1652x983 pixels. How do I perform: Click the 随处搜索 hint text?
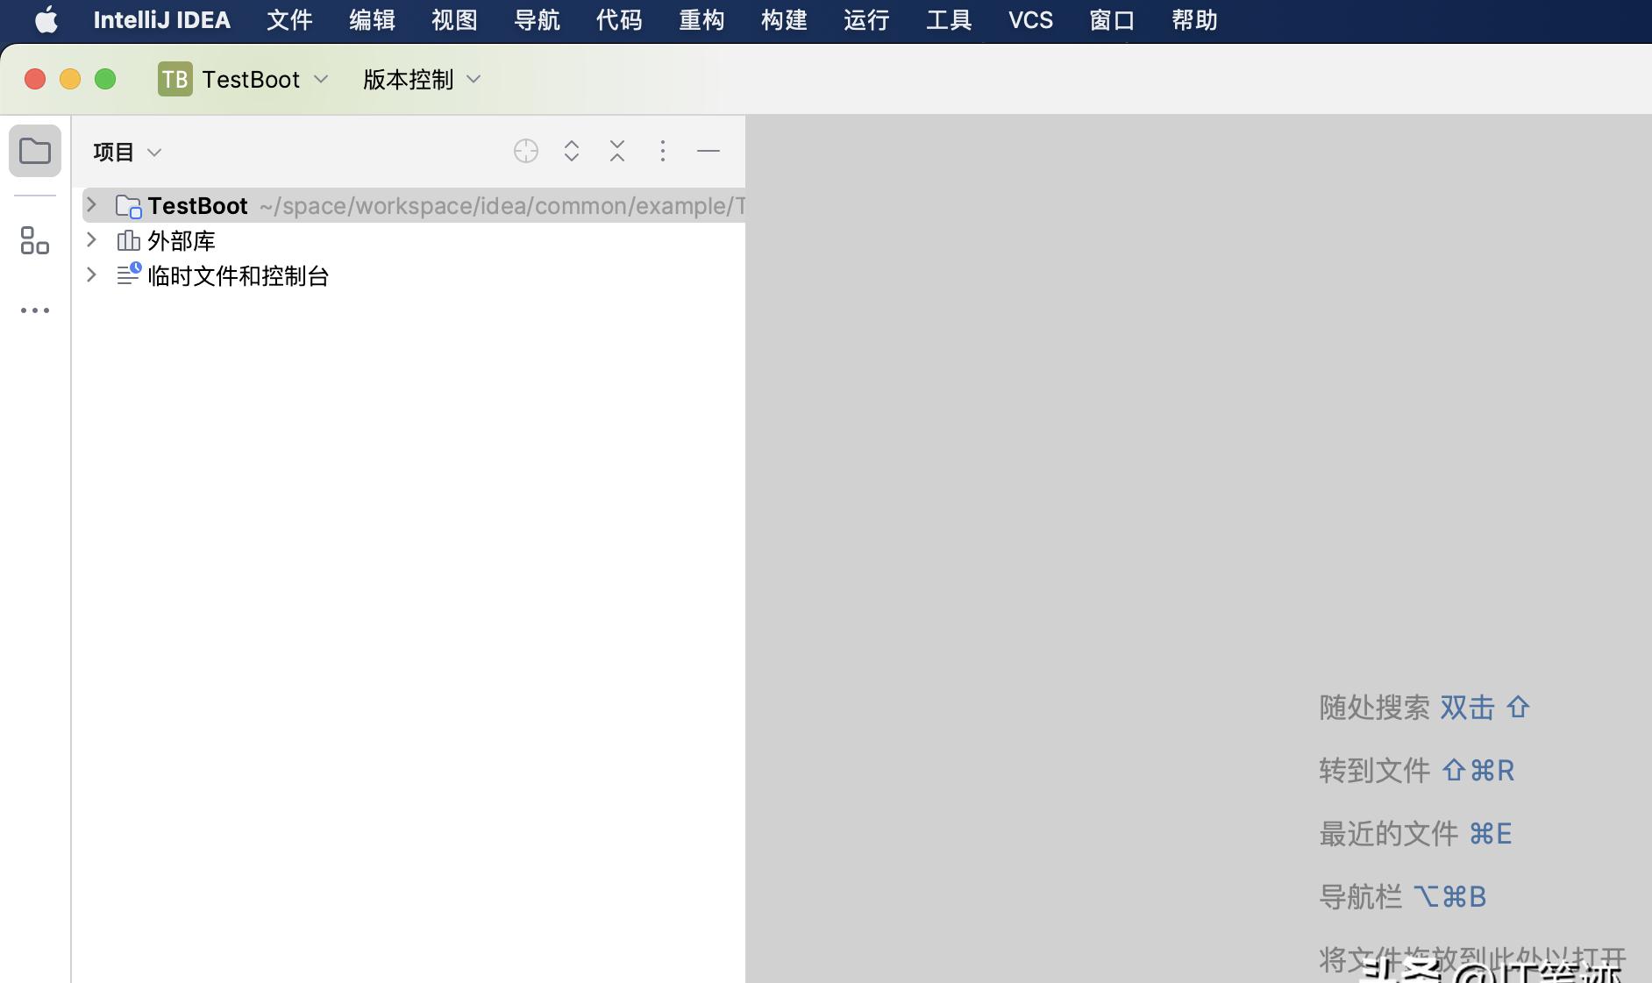point(1375,708)
